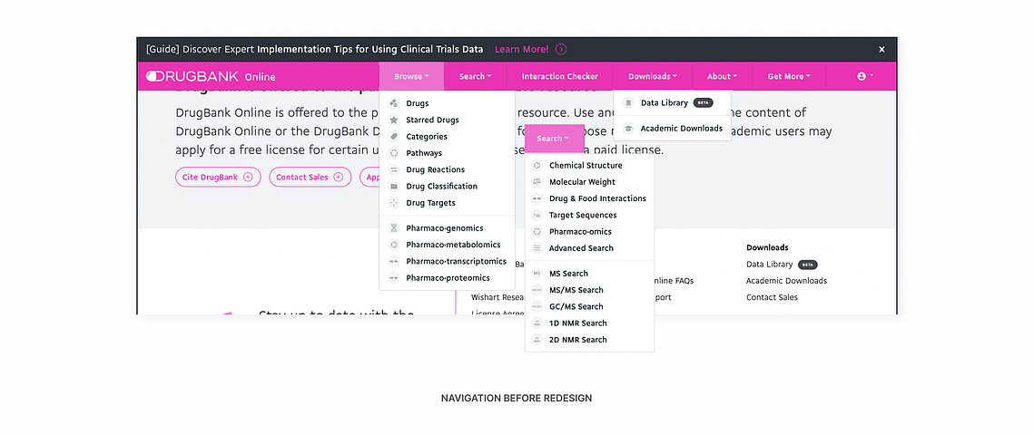Click the Target Sequences icon
The width and height of the screenshot is (1034, 434).
pyautogui.click(x=537, y=215)
